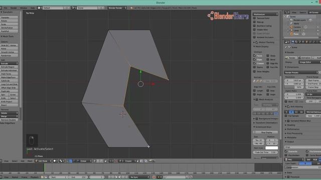Click the Shrink/Fatten button
Screen dimensions: 321x180
click(x=9, y=28)
